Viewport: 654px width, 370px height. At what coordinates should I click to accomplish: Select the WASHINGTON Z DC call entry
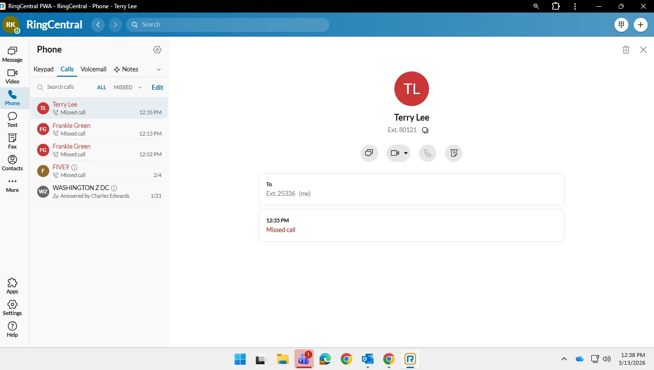pyautogui.click(x=99, y=192)
